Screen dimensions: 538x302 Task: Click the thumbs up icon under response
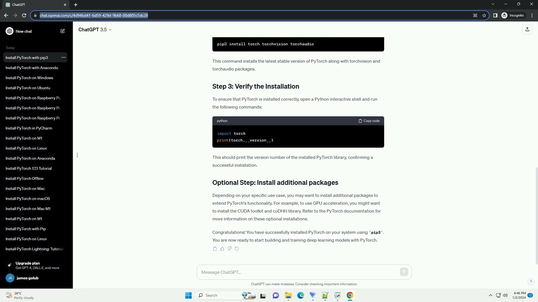(x=222, y=249)
